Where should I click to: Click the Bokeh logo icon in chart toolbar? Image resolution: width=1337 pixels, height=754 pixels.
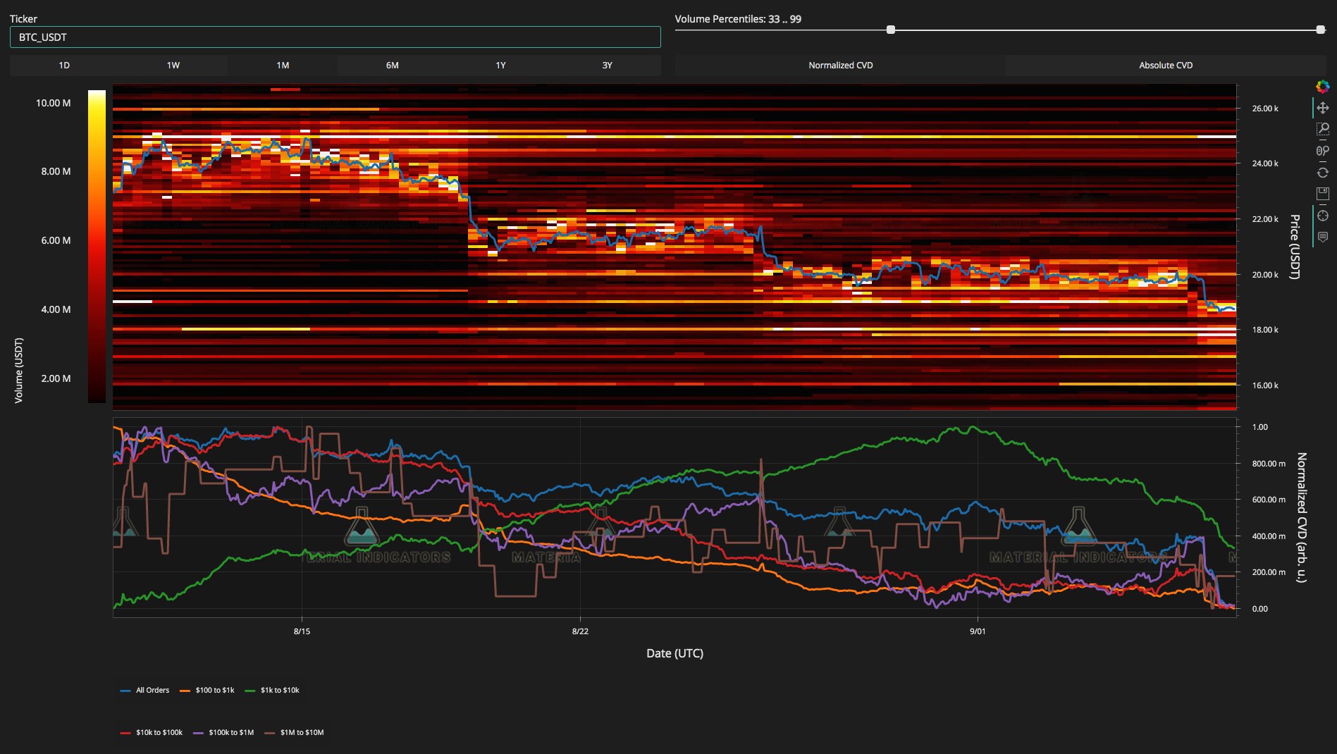[x=1322, y=87]
